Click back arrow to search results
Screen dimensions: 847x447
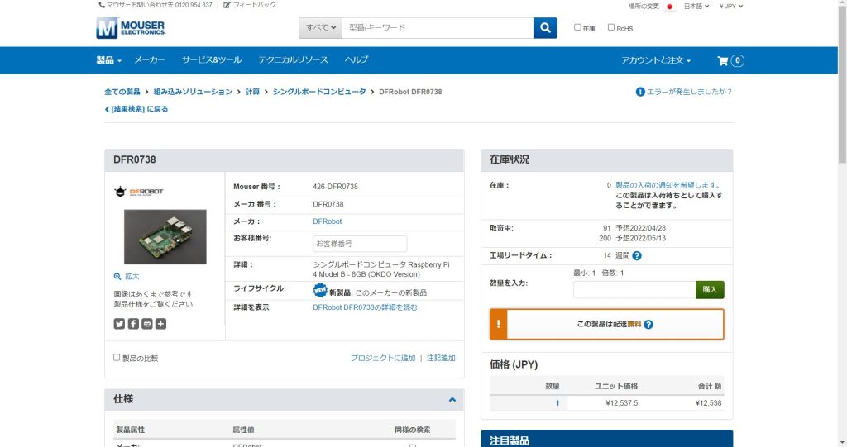pyautogui.click(x=107, y=109)
